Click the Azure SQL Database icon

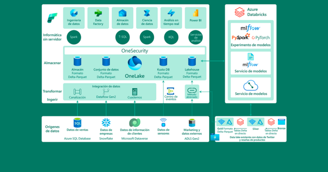[x=77, y=122]
